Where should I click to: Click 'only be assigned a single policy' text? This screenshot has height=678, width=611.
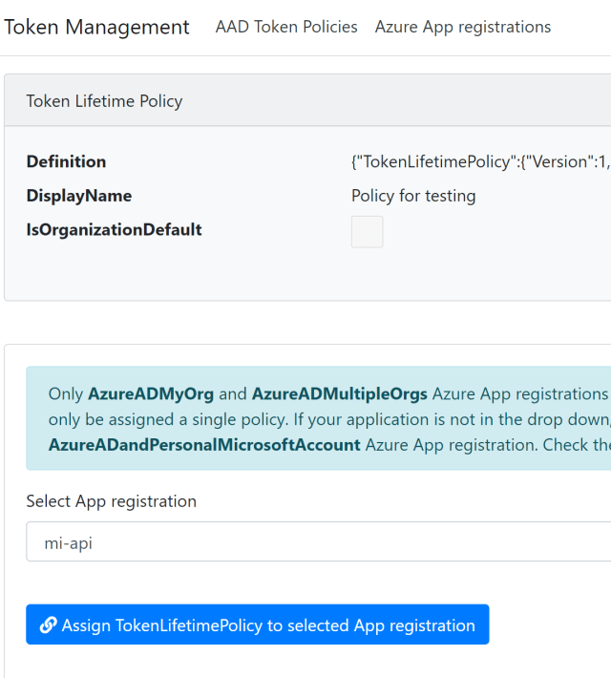click(162, 419)
